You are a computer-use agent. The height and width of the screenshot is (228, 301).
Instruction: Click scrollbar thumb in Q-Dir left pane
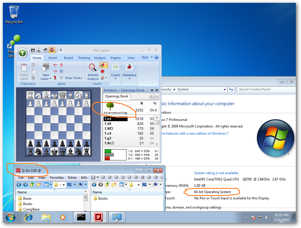pos(86,197)
